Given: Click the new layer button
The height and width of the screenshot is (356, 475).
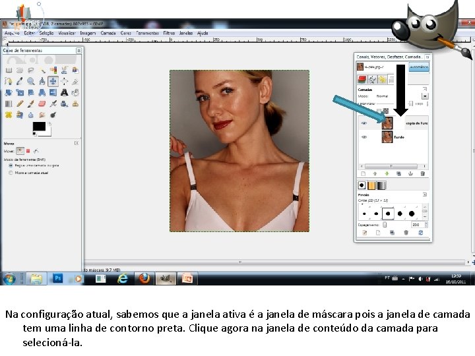Looking at the screenshot, I should click(364, 174).
